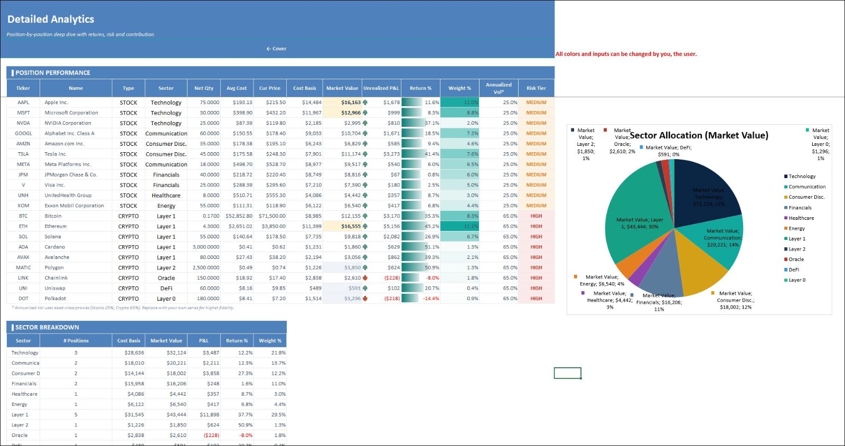Screen dimensions: 845x446
Task: Click green up arrow icon in AAPL row
Action: (x=365, y=103)
